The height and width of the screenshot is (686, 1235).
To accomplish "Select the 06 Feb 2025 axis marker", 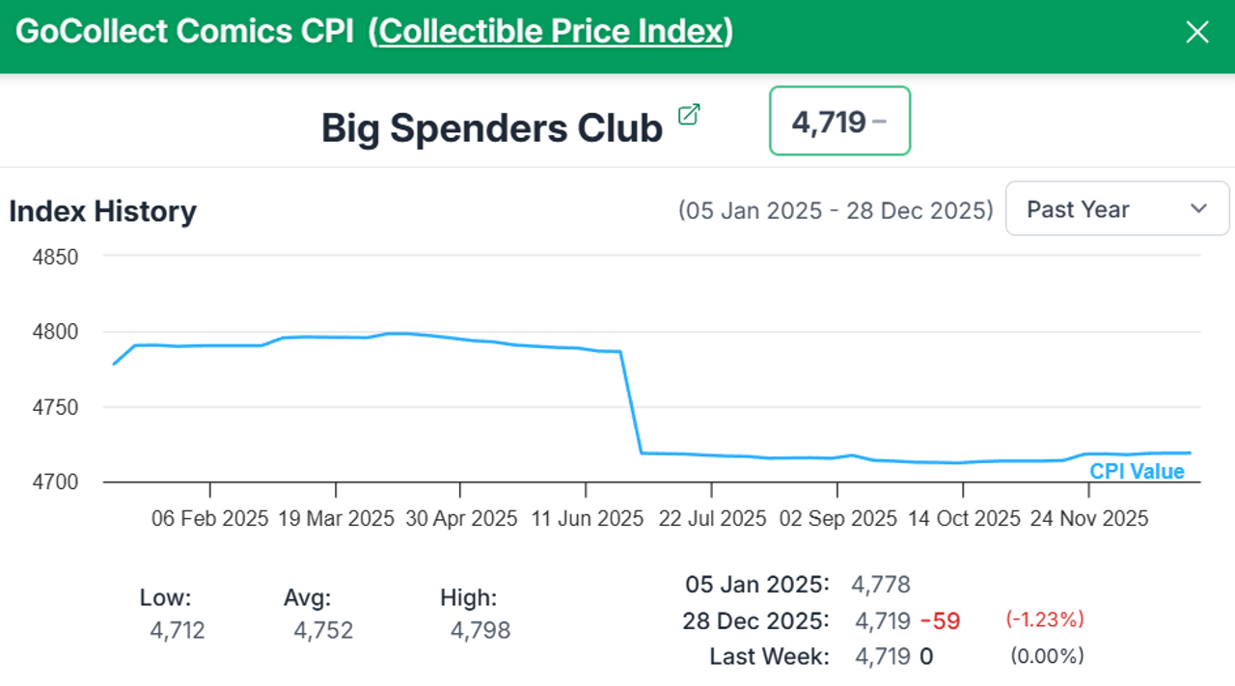I will coord(209,519).
